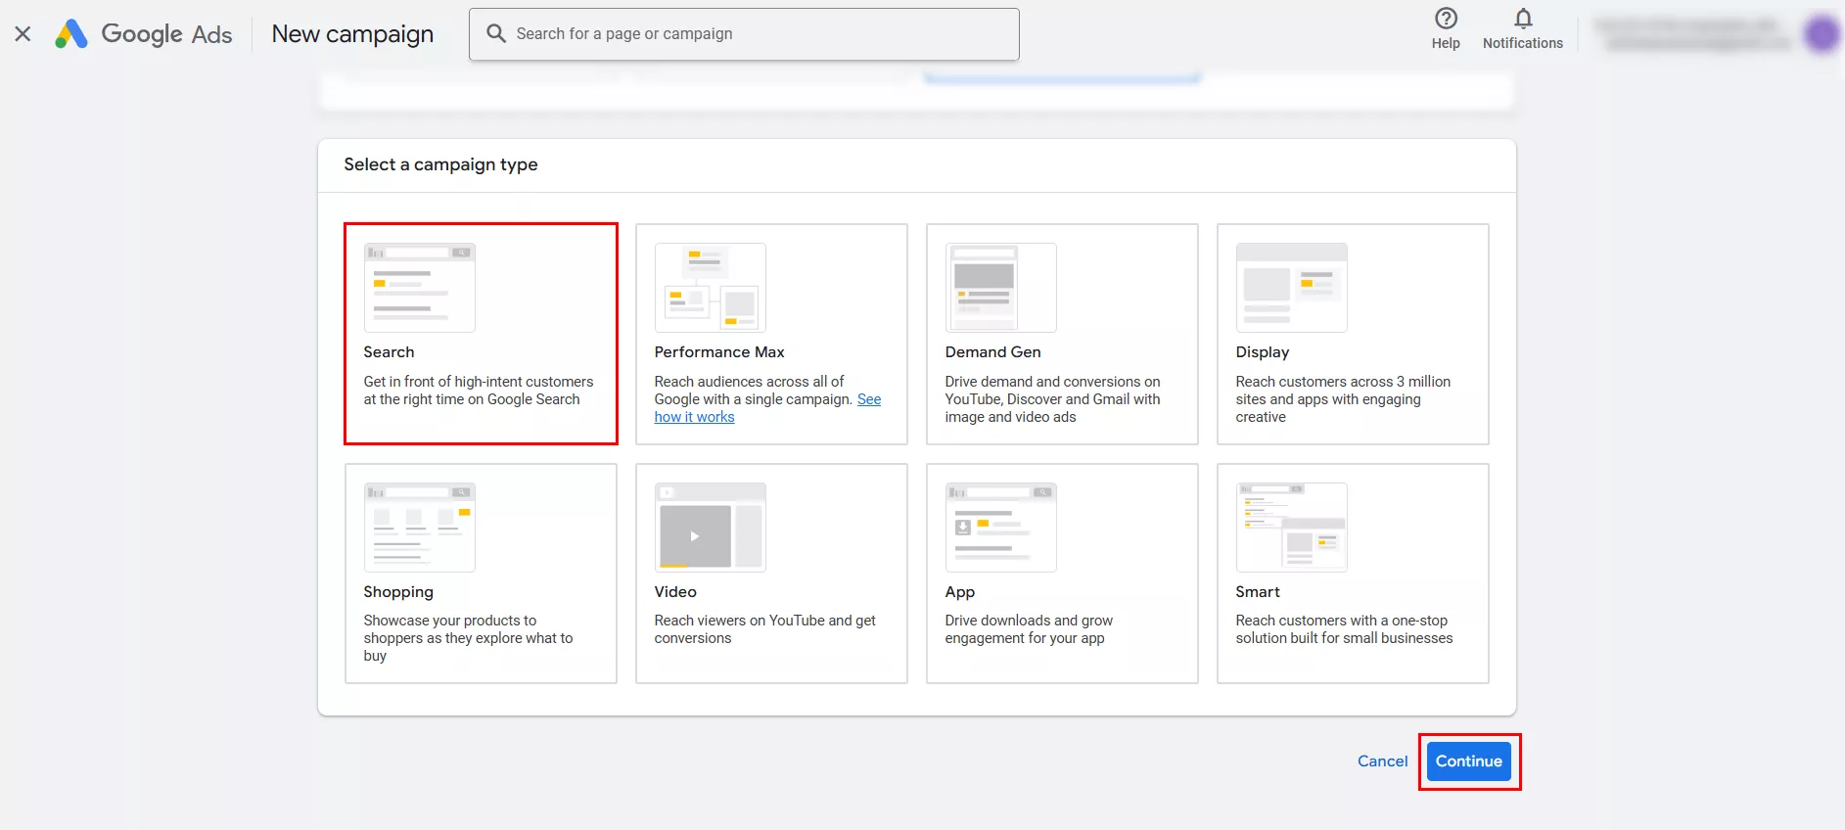Click 'Drive downloads and grow engagement' description
This screenshot has width=1845, height=830.
[x=1029, y=629]
